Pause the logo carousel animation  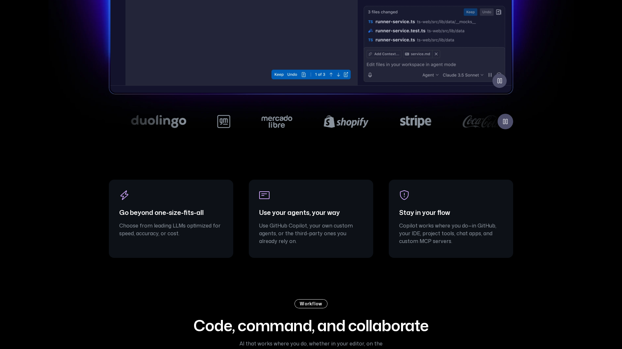pyautogui.click(x=505, y=121)
